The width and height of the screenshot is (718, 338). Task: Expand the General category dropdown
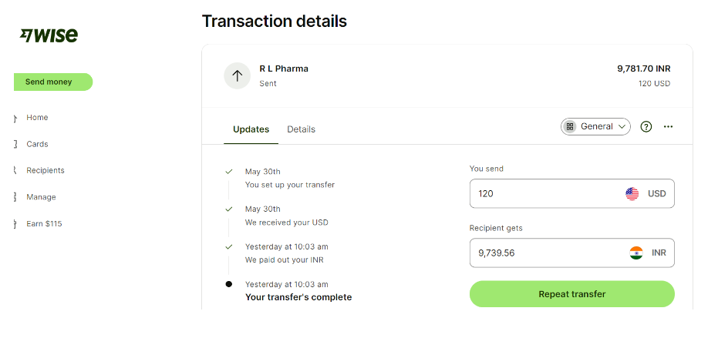tap(595, 127)
